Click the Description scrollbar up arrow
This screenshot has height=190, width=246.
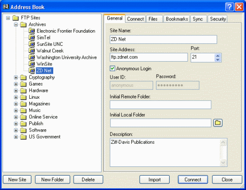[223, 142]
